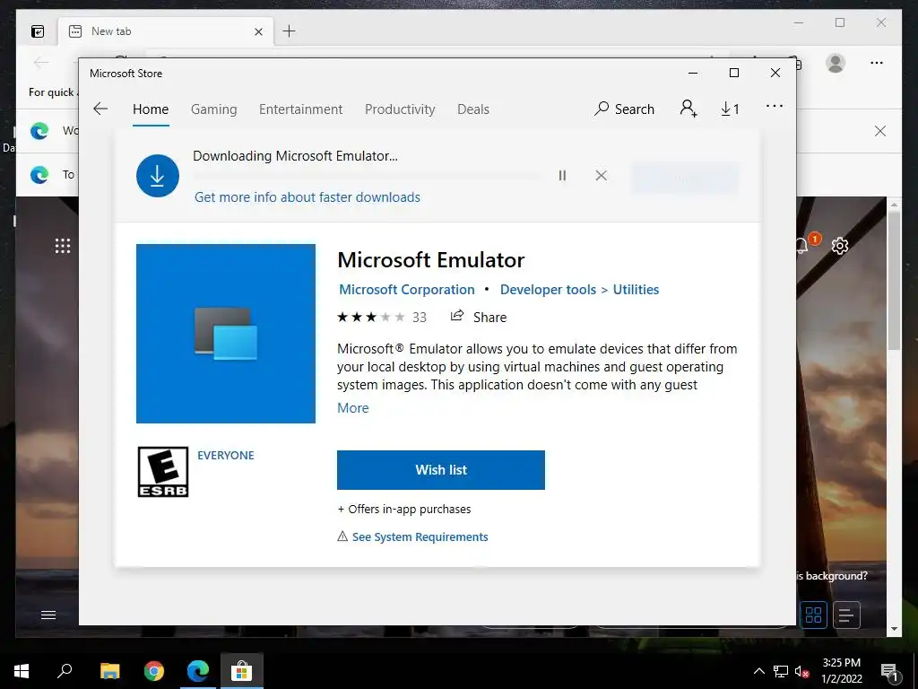
Task: Open File Explorer from the taskbar
Action: pyautogui.click(x=109, y=671)
